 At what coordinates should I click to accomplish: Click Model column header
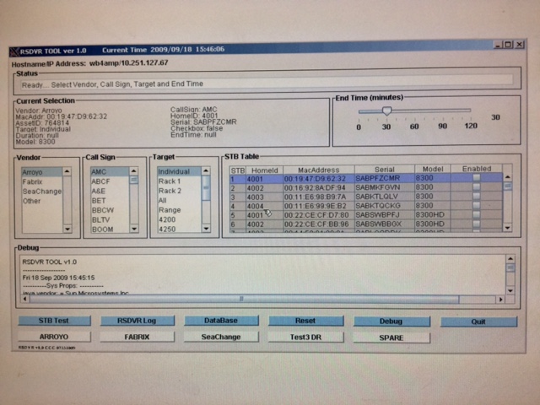(433, 169)
